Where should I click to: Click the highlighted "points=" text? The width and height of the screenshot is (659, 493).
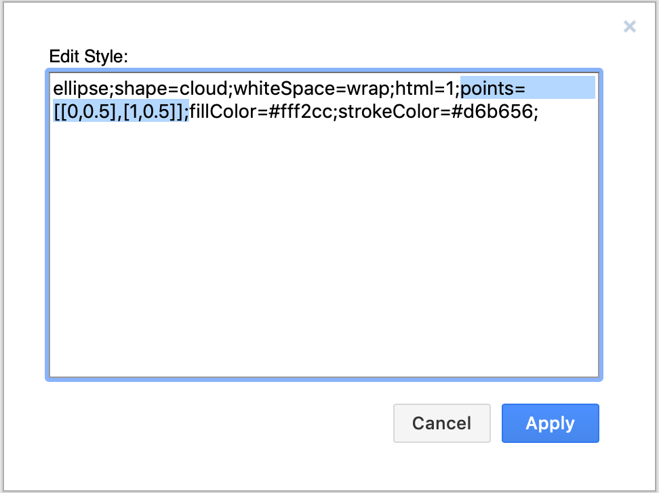coord(493,89)
